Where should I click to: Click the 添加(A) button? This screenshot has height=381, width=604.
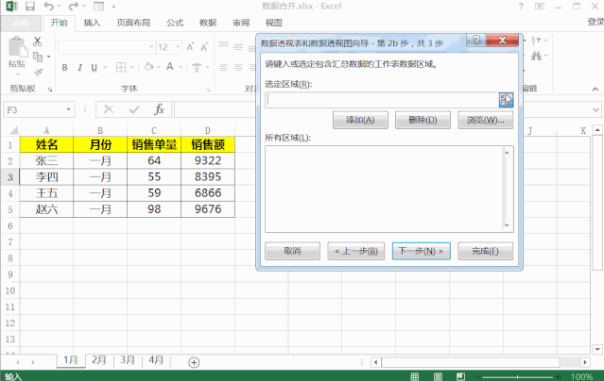pyautogui.click(x=360, y=120)
